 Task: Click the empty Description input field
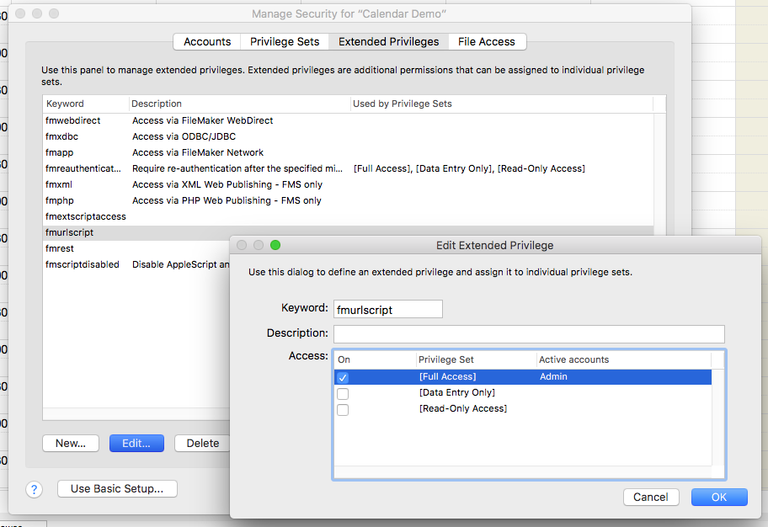coord(529,333)
